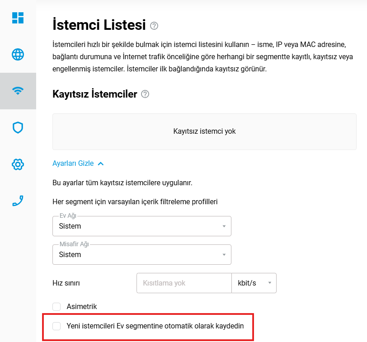Open the telephone section in sidebar
The image size is (367, 342).
tap(18, 201)
